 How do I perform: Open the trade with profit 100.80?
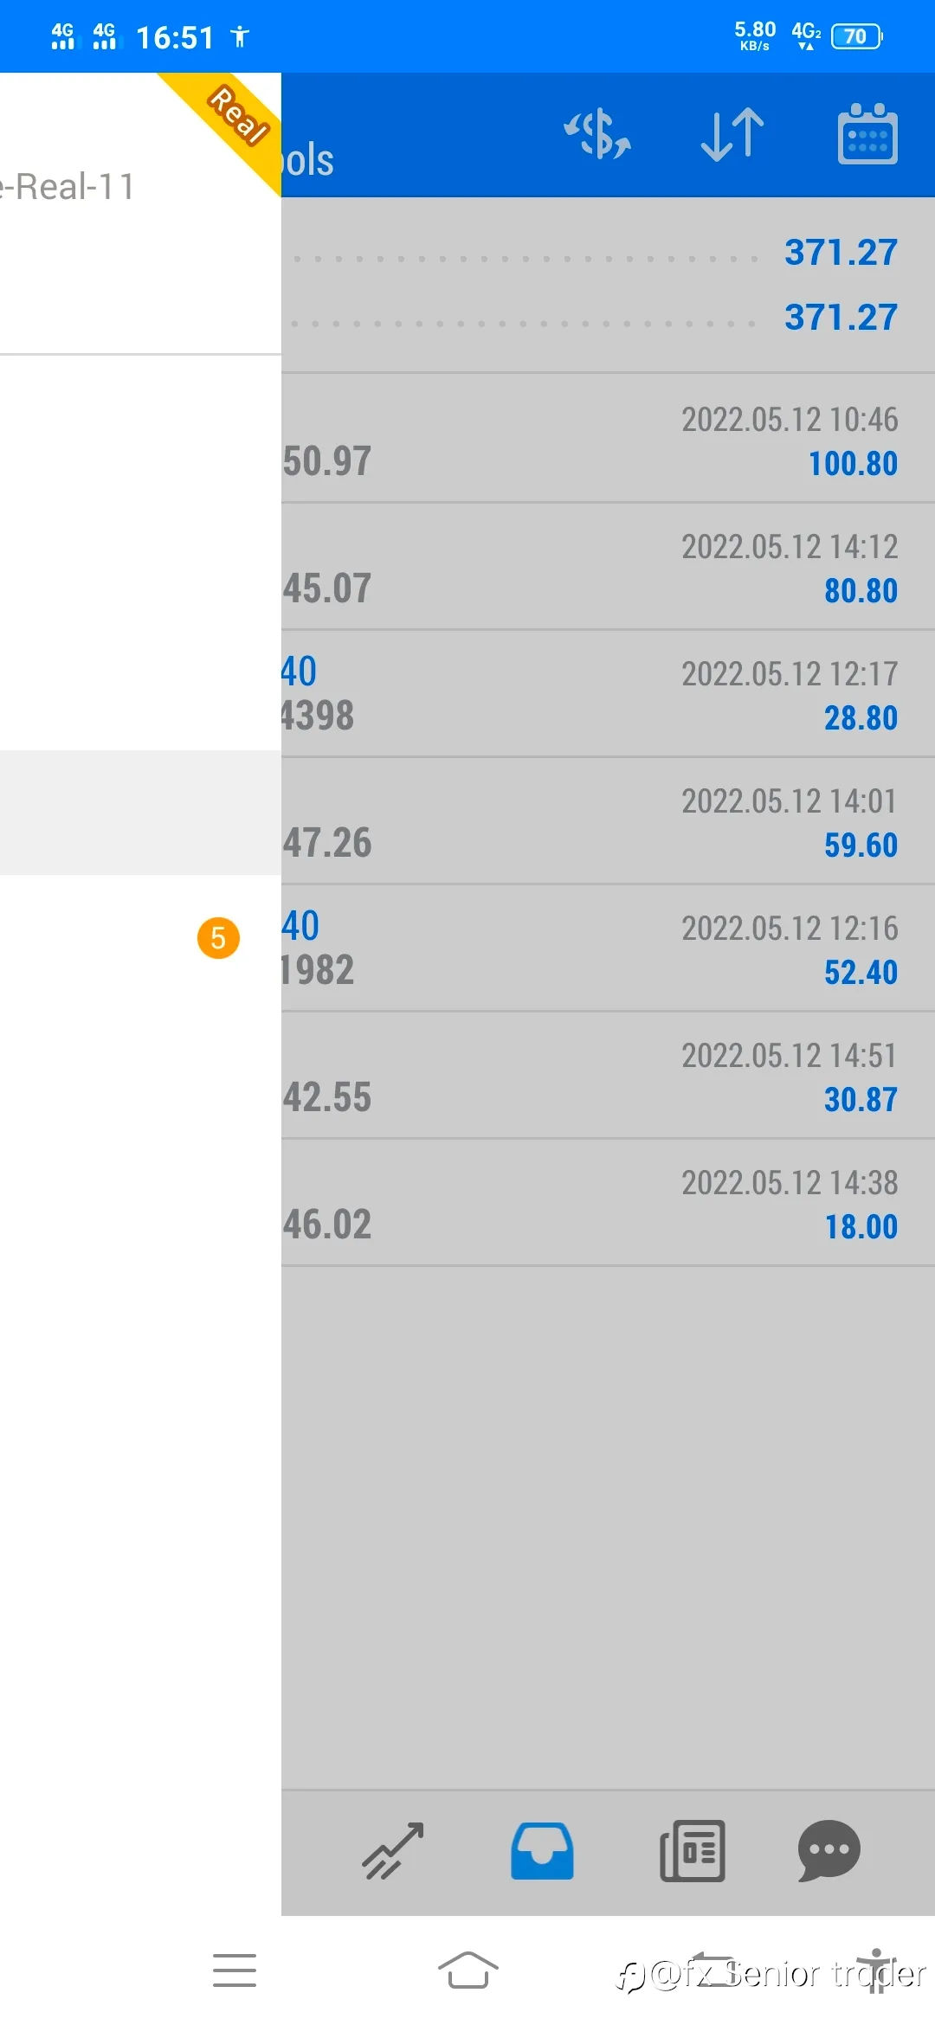[x=608, y=439]
